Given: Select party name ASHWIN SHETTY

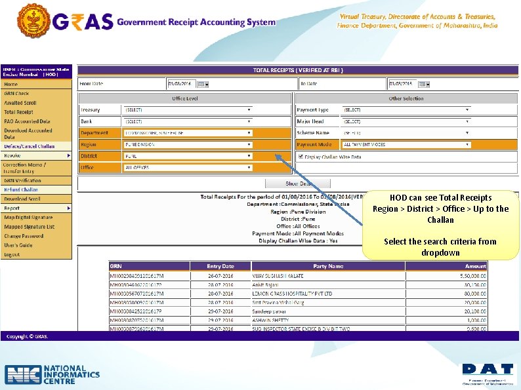Looking at the screenshot, I should 270,321.
